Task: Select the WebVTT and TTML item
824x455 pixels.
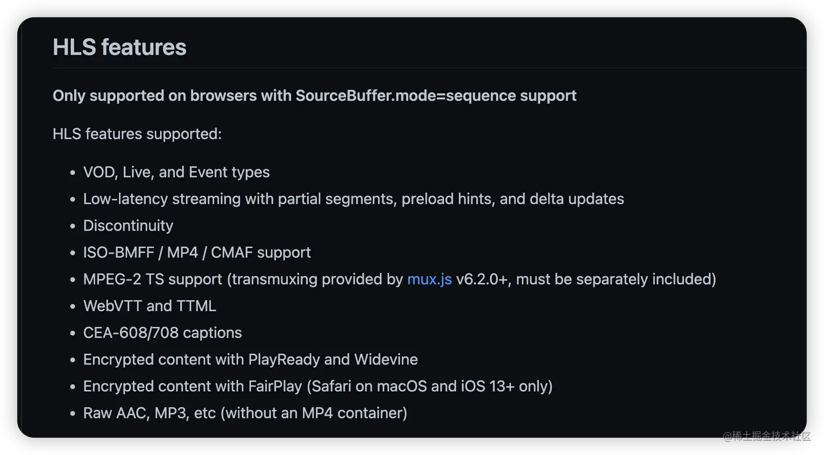Action: [x=149, y=306]
